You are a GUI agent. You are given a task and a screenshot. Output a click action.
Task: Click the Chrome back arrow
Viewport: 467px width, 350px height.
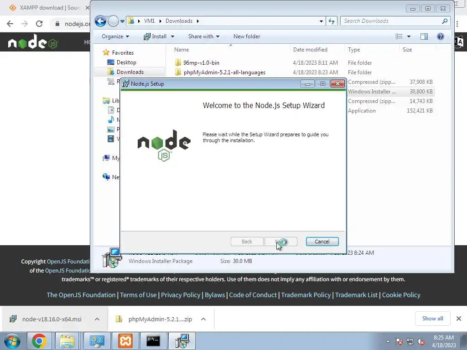10,24
